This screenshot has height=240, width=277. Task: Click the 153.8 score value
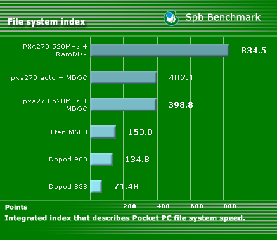pos(140,132)
